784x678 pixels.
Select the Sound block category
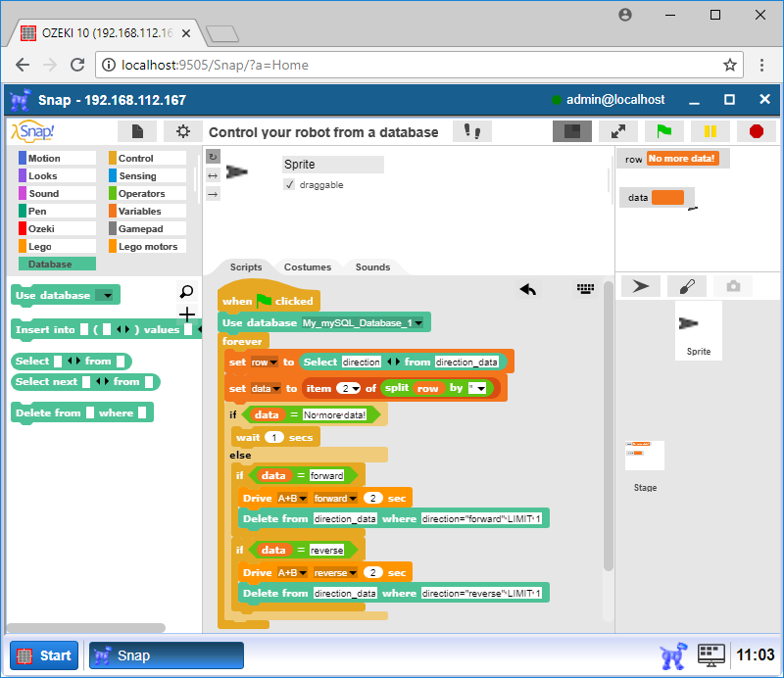[x=57, y=193]
